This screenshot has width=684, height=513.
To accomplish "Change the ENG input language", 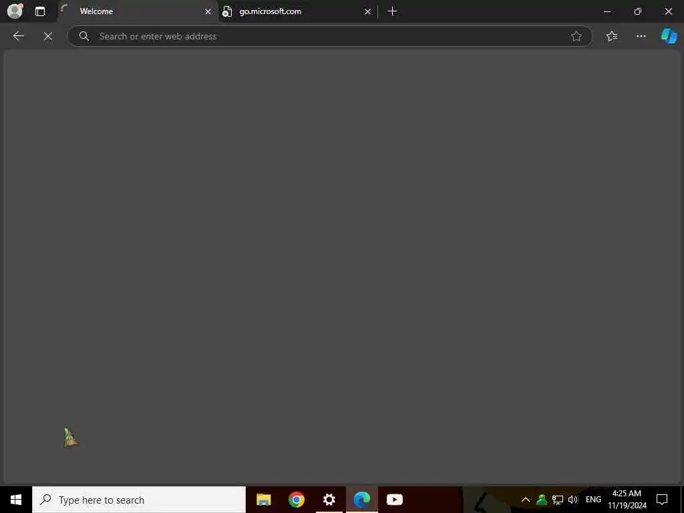I will [x=593, y=500].
